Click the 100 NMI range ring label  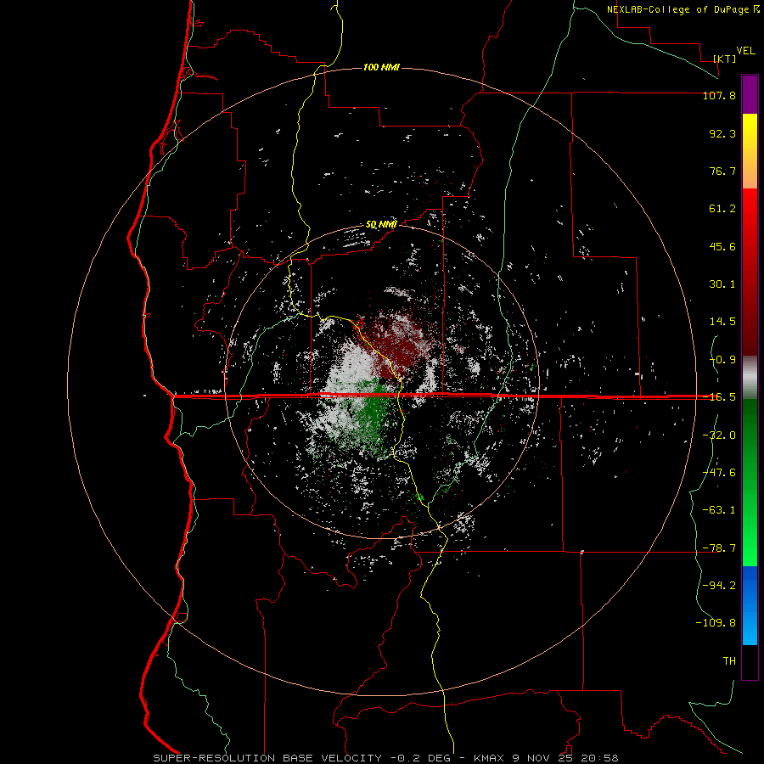coord(381,67)
